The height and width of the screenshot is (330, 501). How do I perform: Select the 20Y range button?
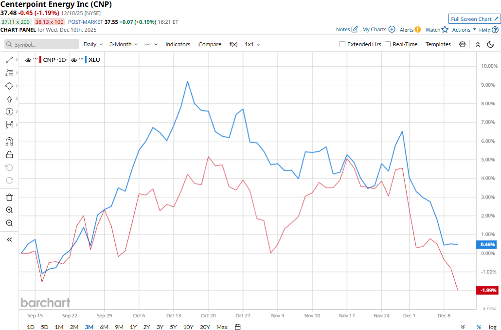[x=205, y=327]
